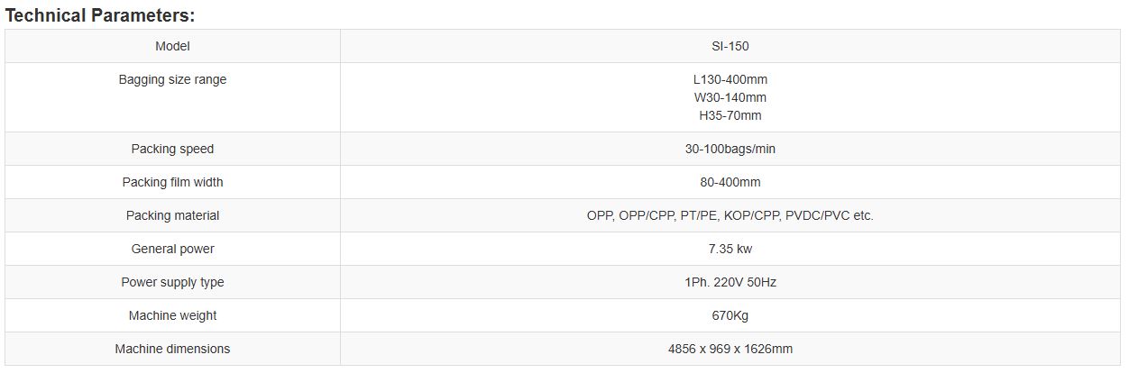
Task: Select the Model label cell
Action: [x=172, y=46]
